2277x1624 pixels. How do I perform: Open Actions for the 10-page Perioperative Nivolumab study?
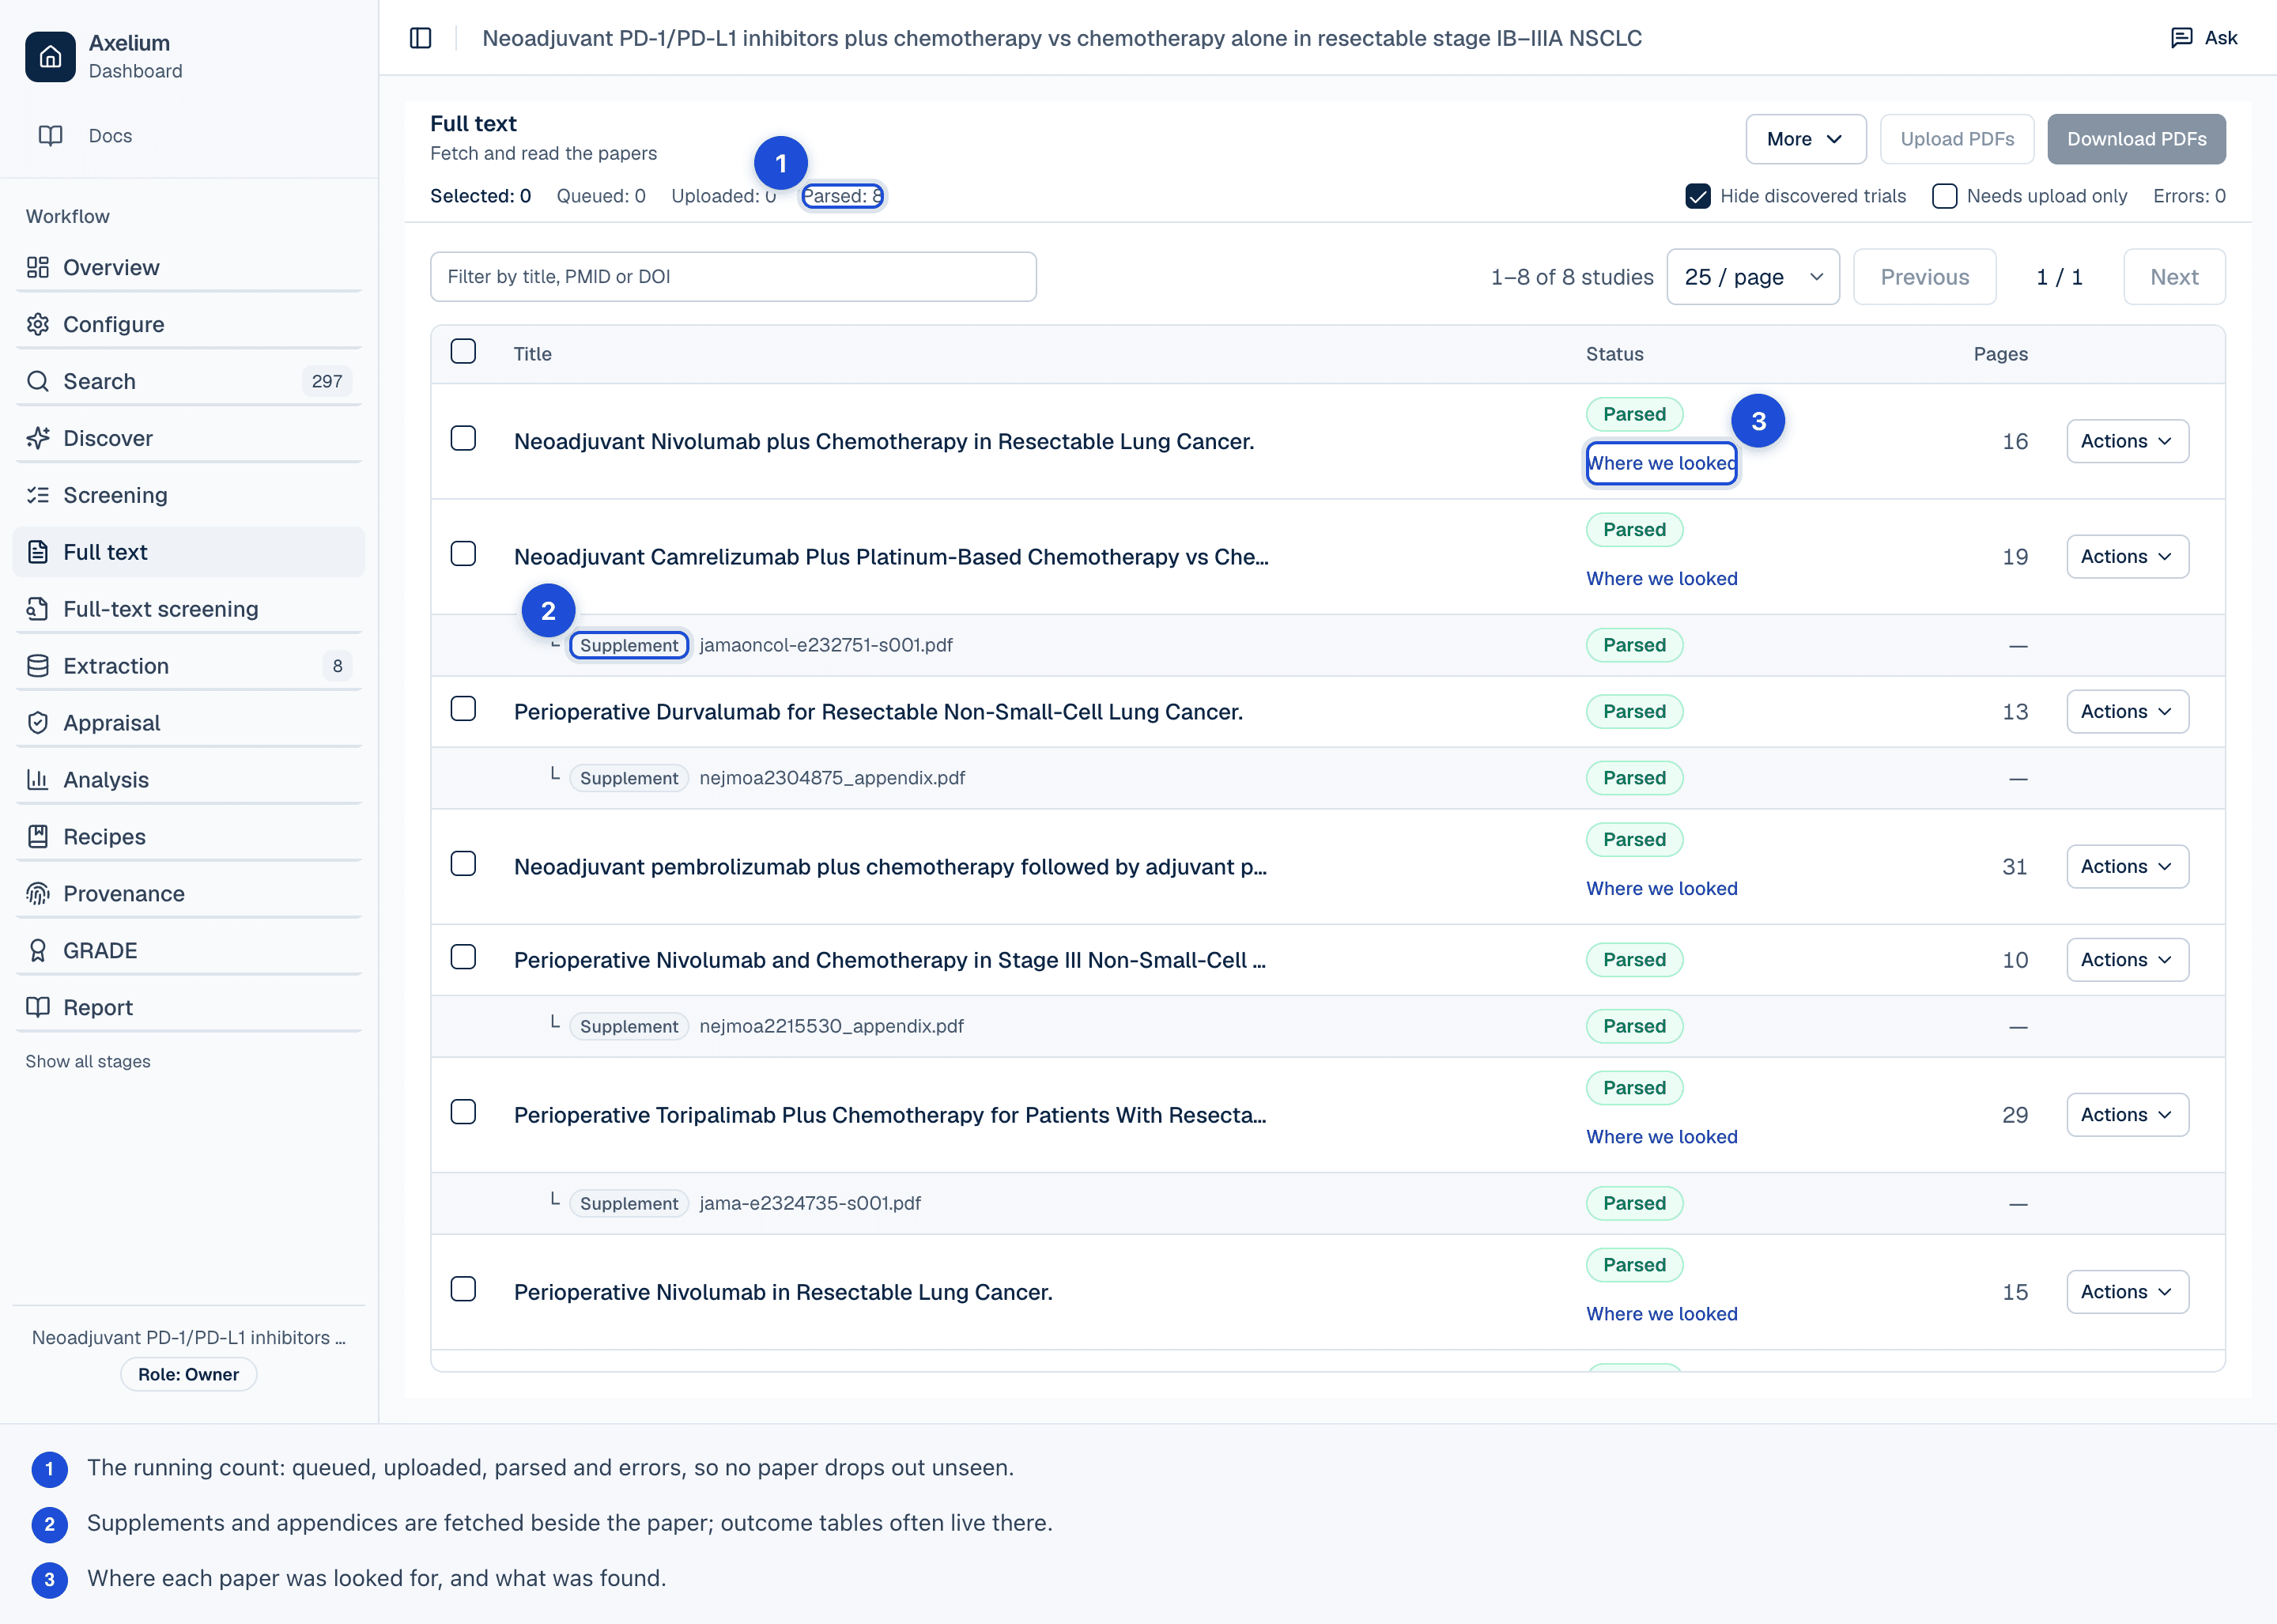point(2127,960)
